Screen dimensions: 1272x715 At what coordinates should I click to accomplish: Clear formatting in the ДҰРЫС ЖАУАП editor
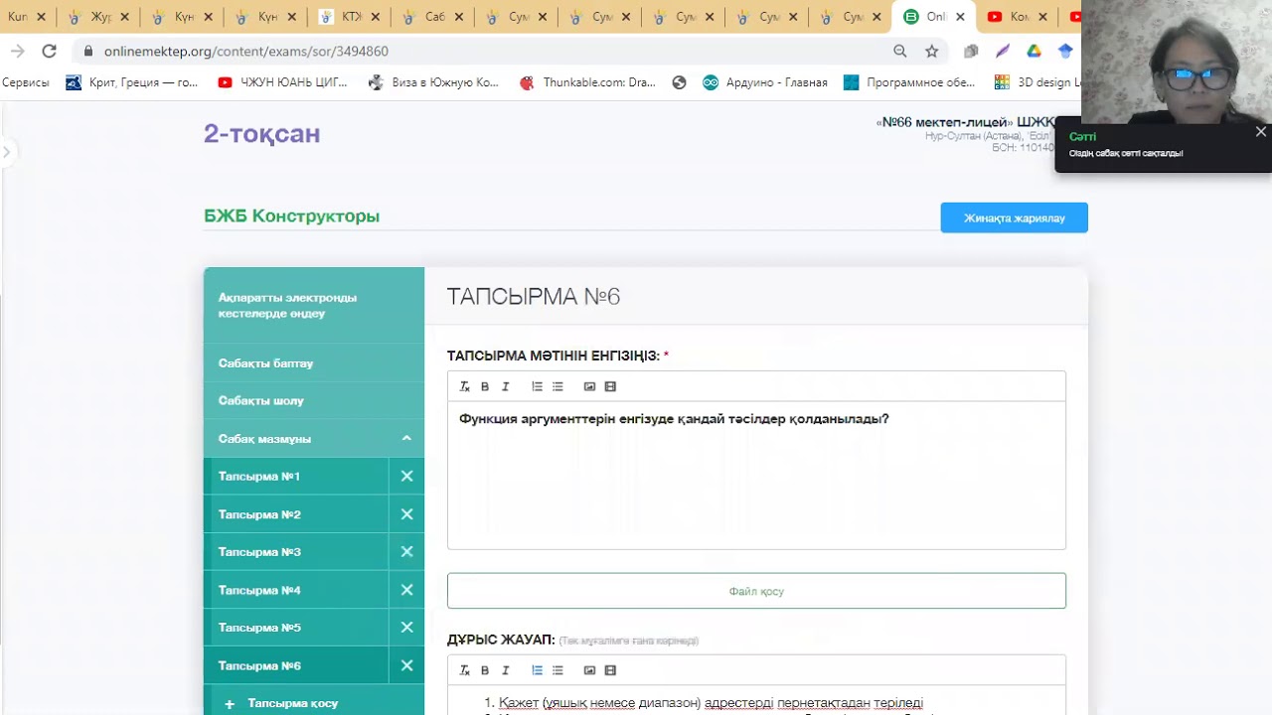click(x=464, y=670)
